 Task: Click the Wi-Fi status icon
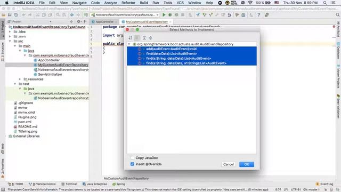[x=250, y=3]
